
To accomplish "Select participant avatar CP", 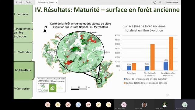I will pyautogui.click(x=88, y=105).
